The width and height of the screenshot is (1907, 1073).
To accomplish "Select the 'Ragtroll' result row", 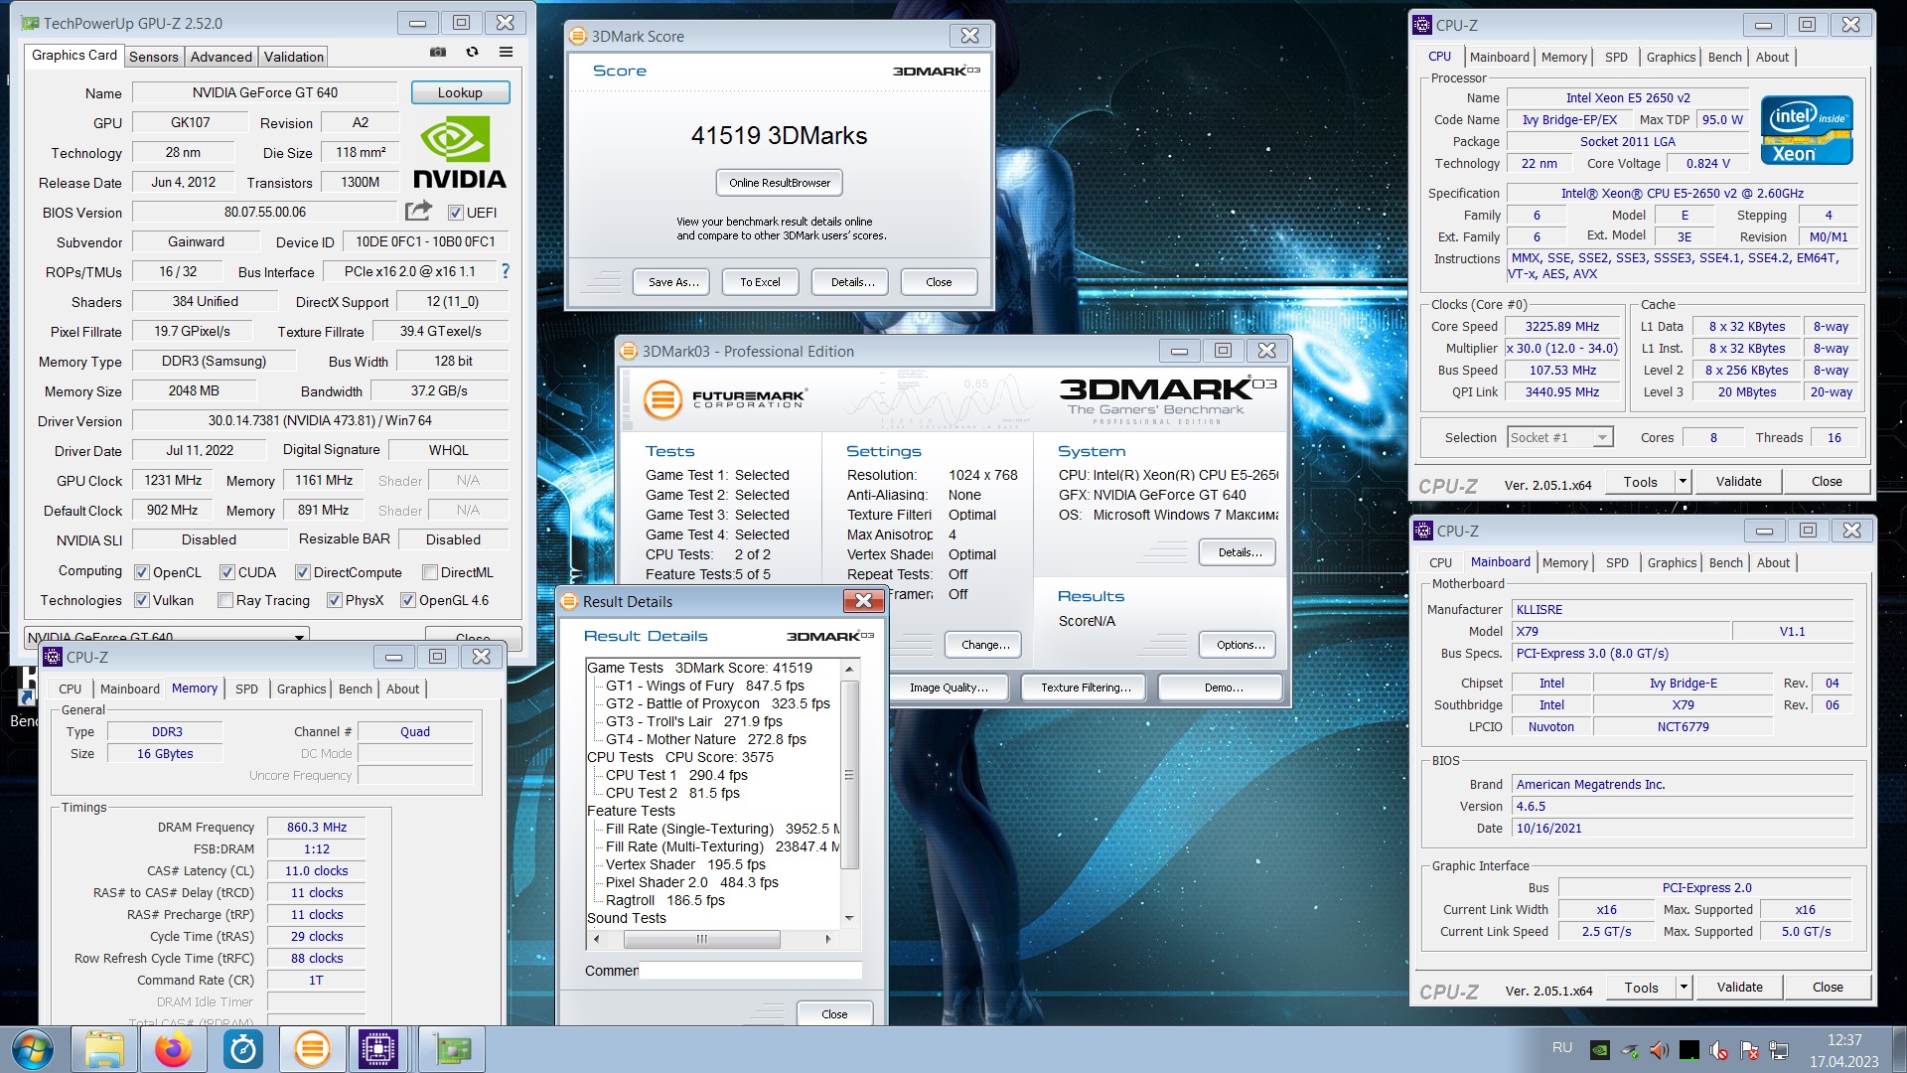I will (x=665, y=900).
